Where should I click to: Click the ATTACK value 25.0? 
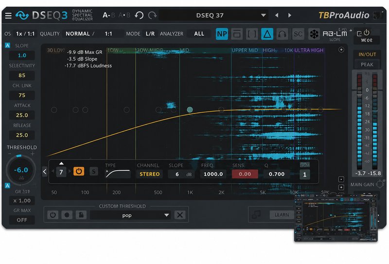coord(22,115)
